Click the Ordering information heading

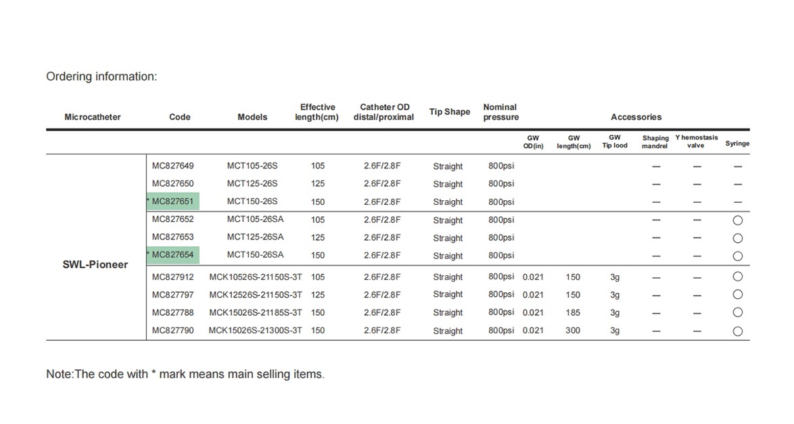point(101,76)
